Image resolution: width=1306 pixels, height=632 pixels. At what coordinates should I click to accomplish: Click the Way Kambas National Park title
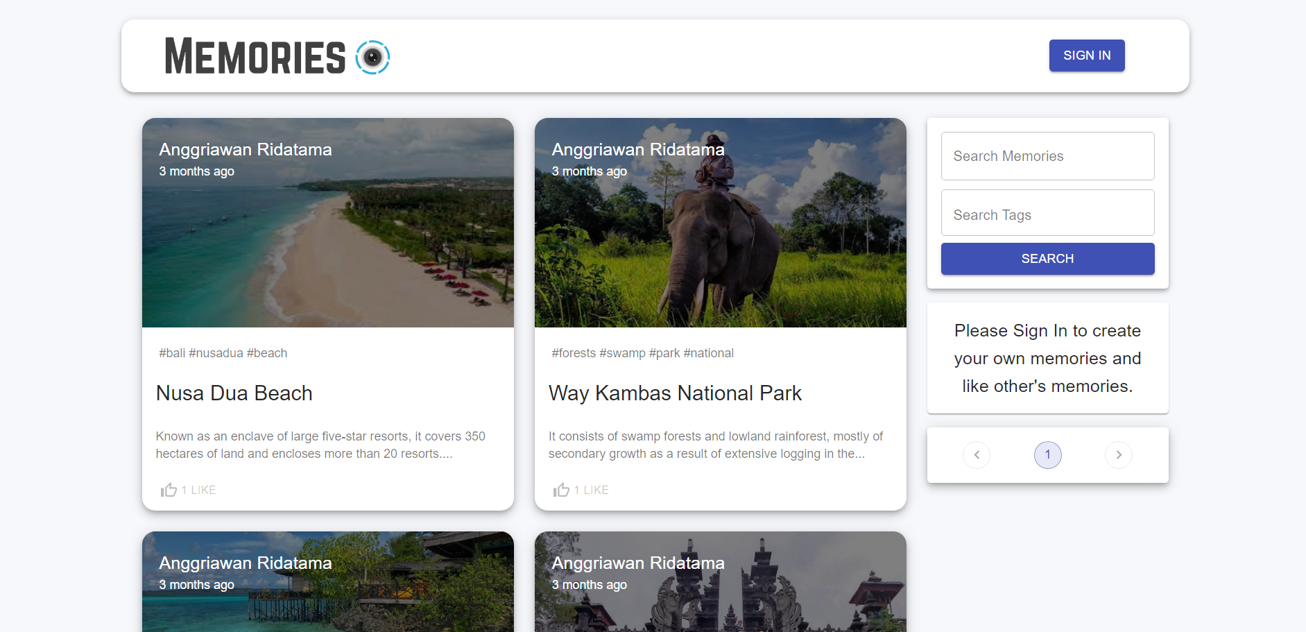pos(675,393)
